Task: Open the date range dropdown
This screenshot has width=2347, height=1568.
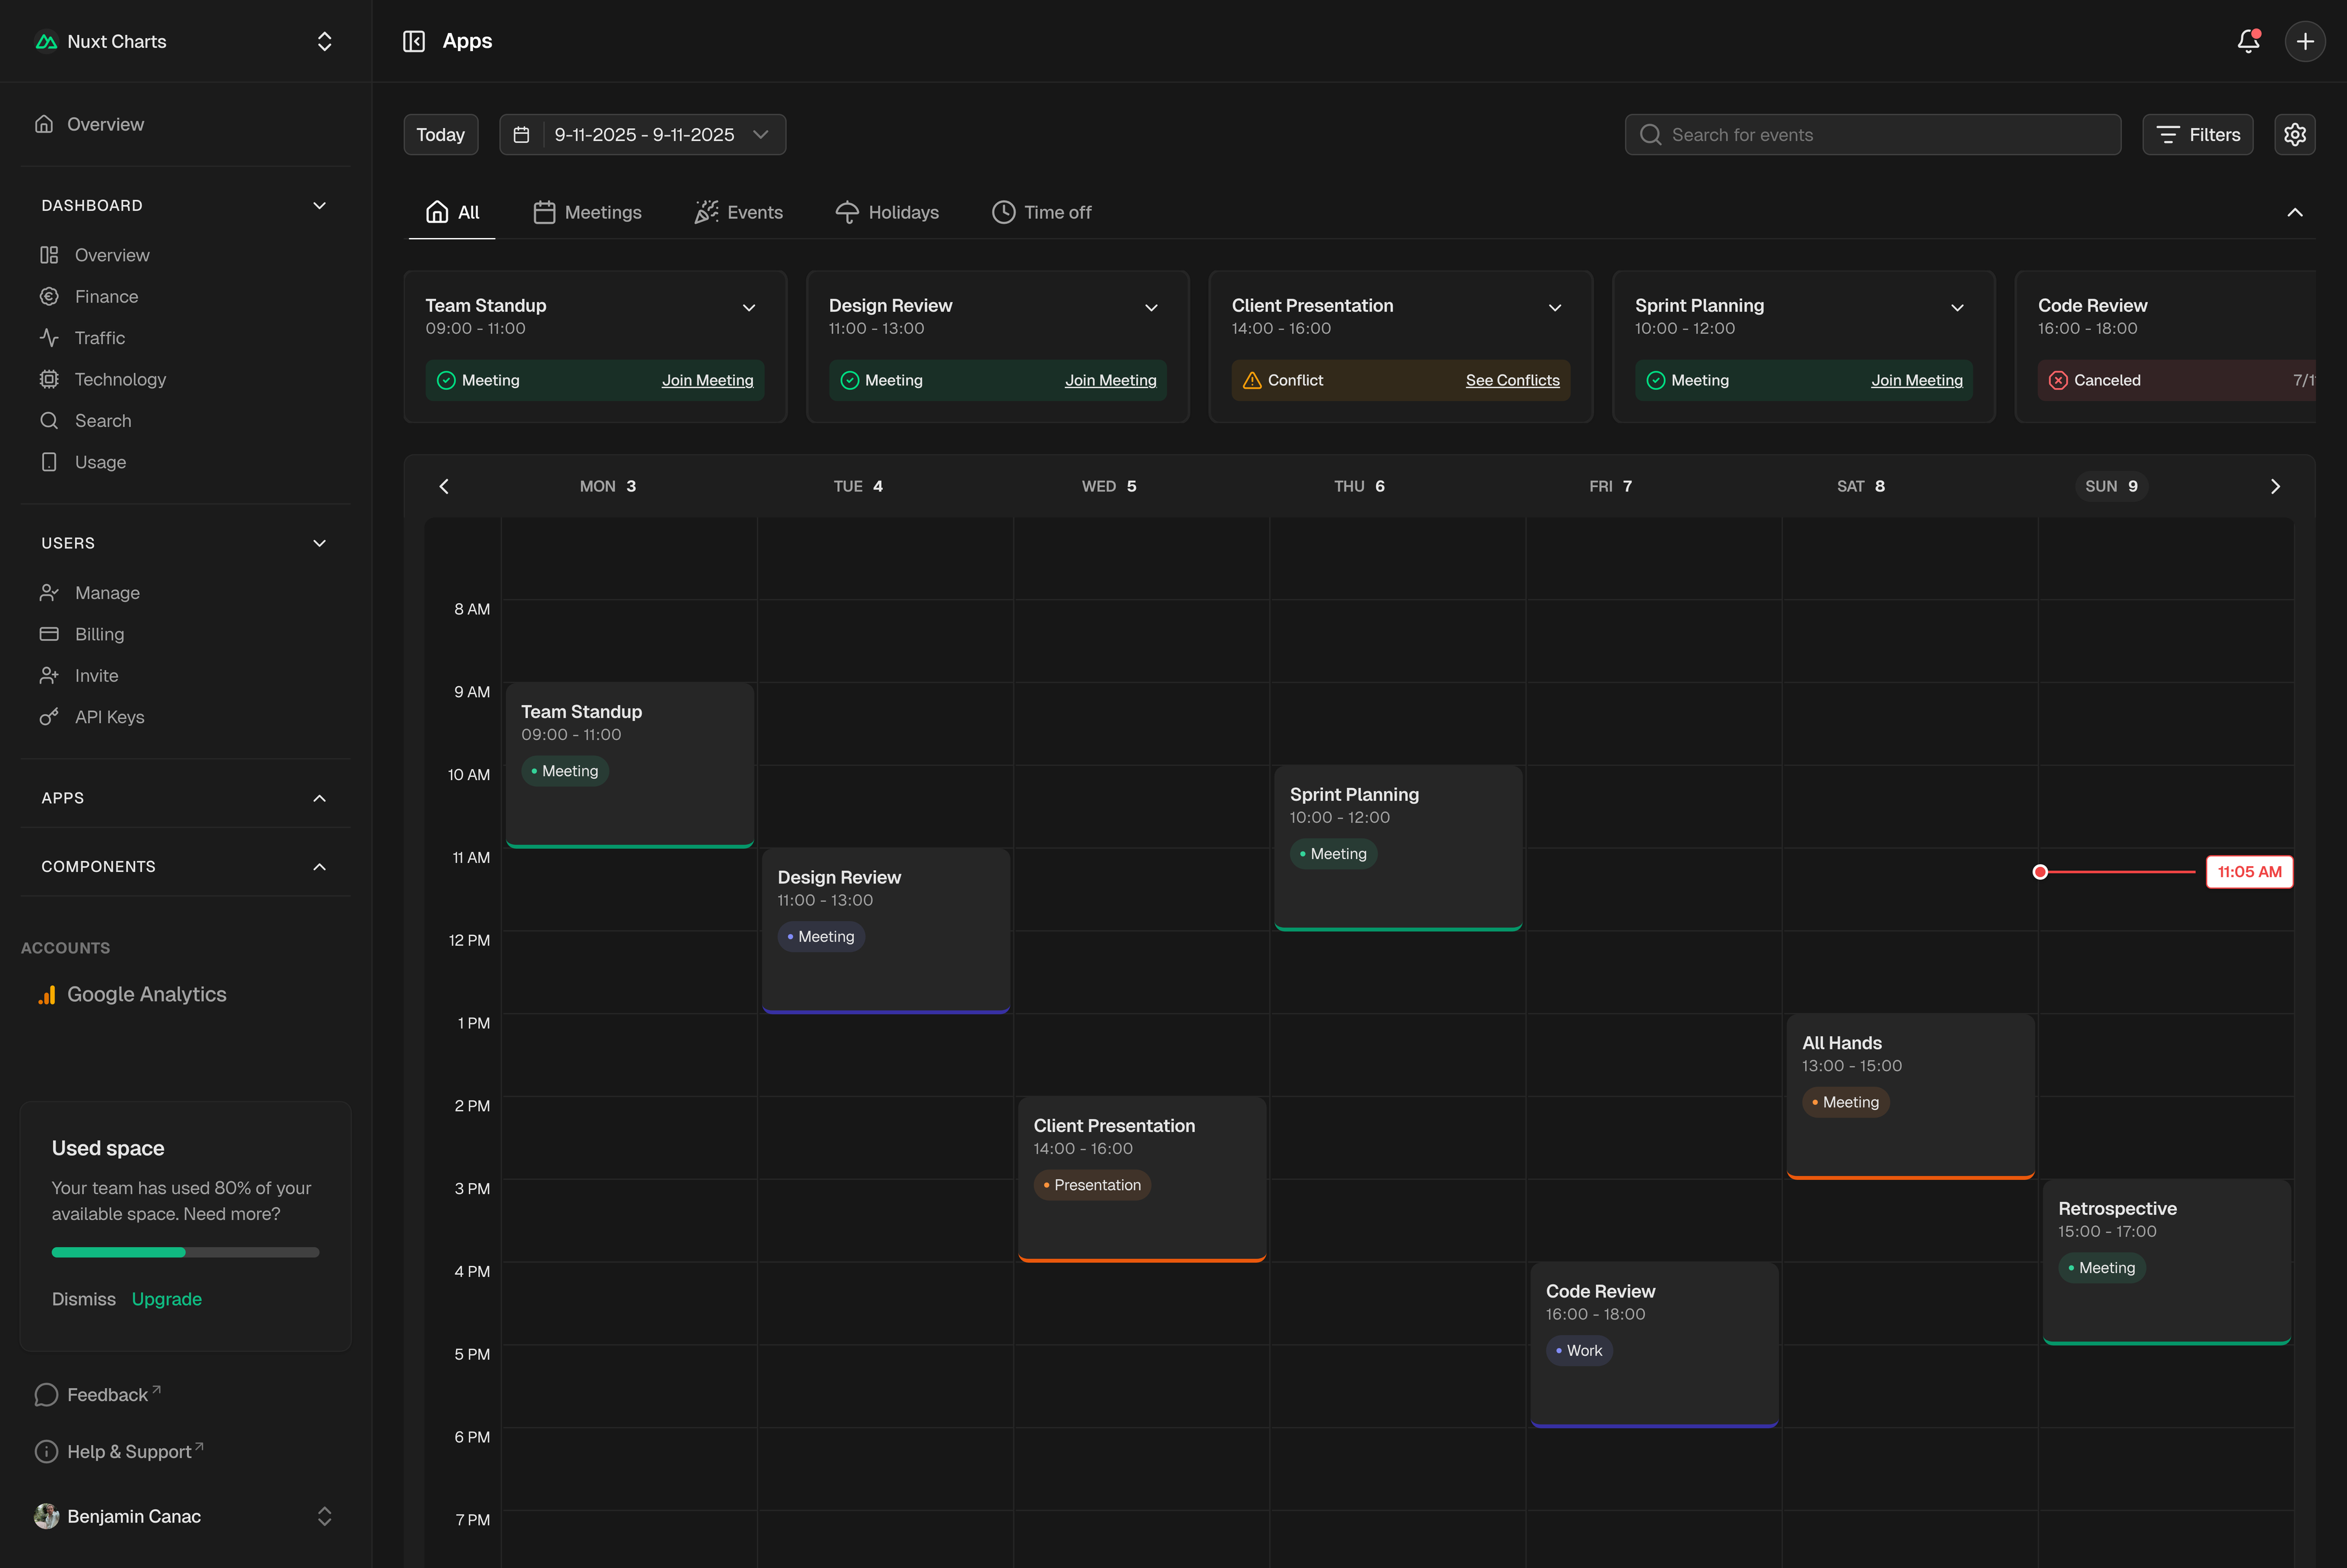Action: coord(643,135)
